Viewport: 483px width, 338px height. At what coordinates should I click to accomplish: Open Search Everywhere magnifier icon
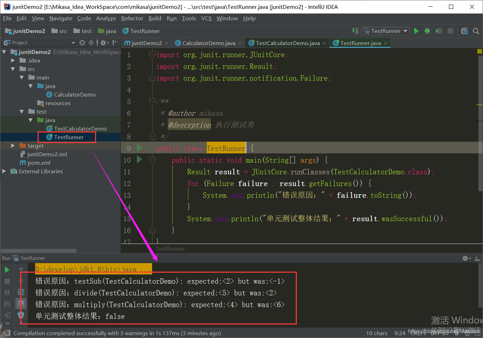coord(476,31)
